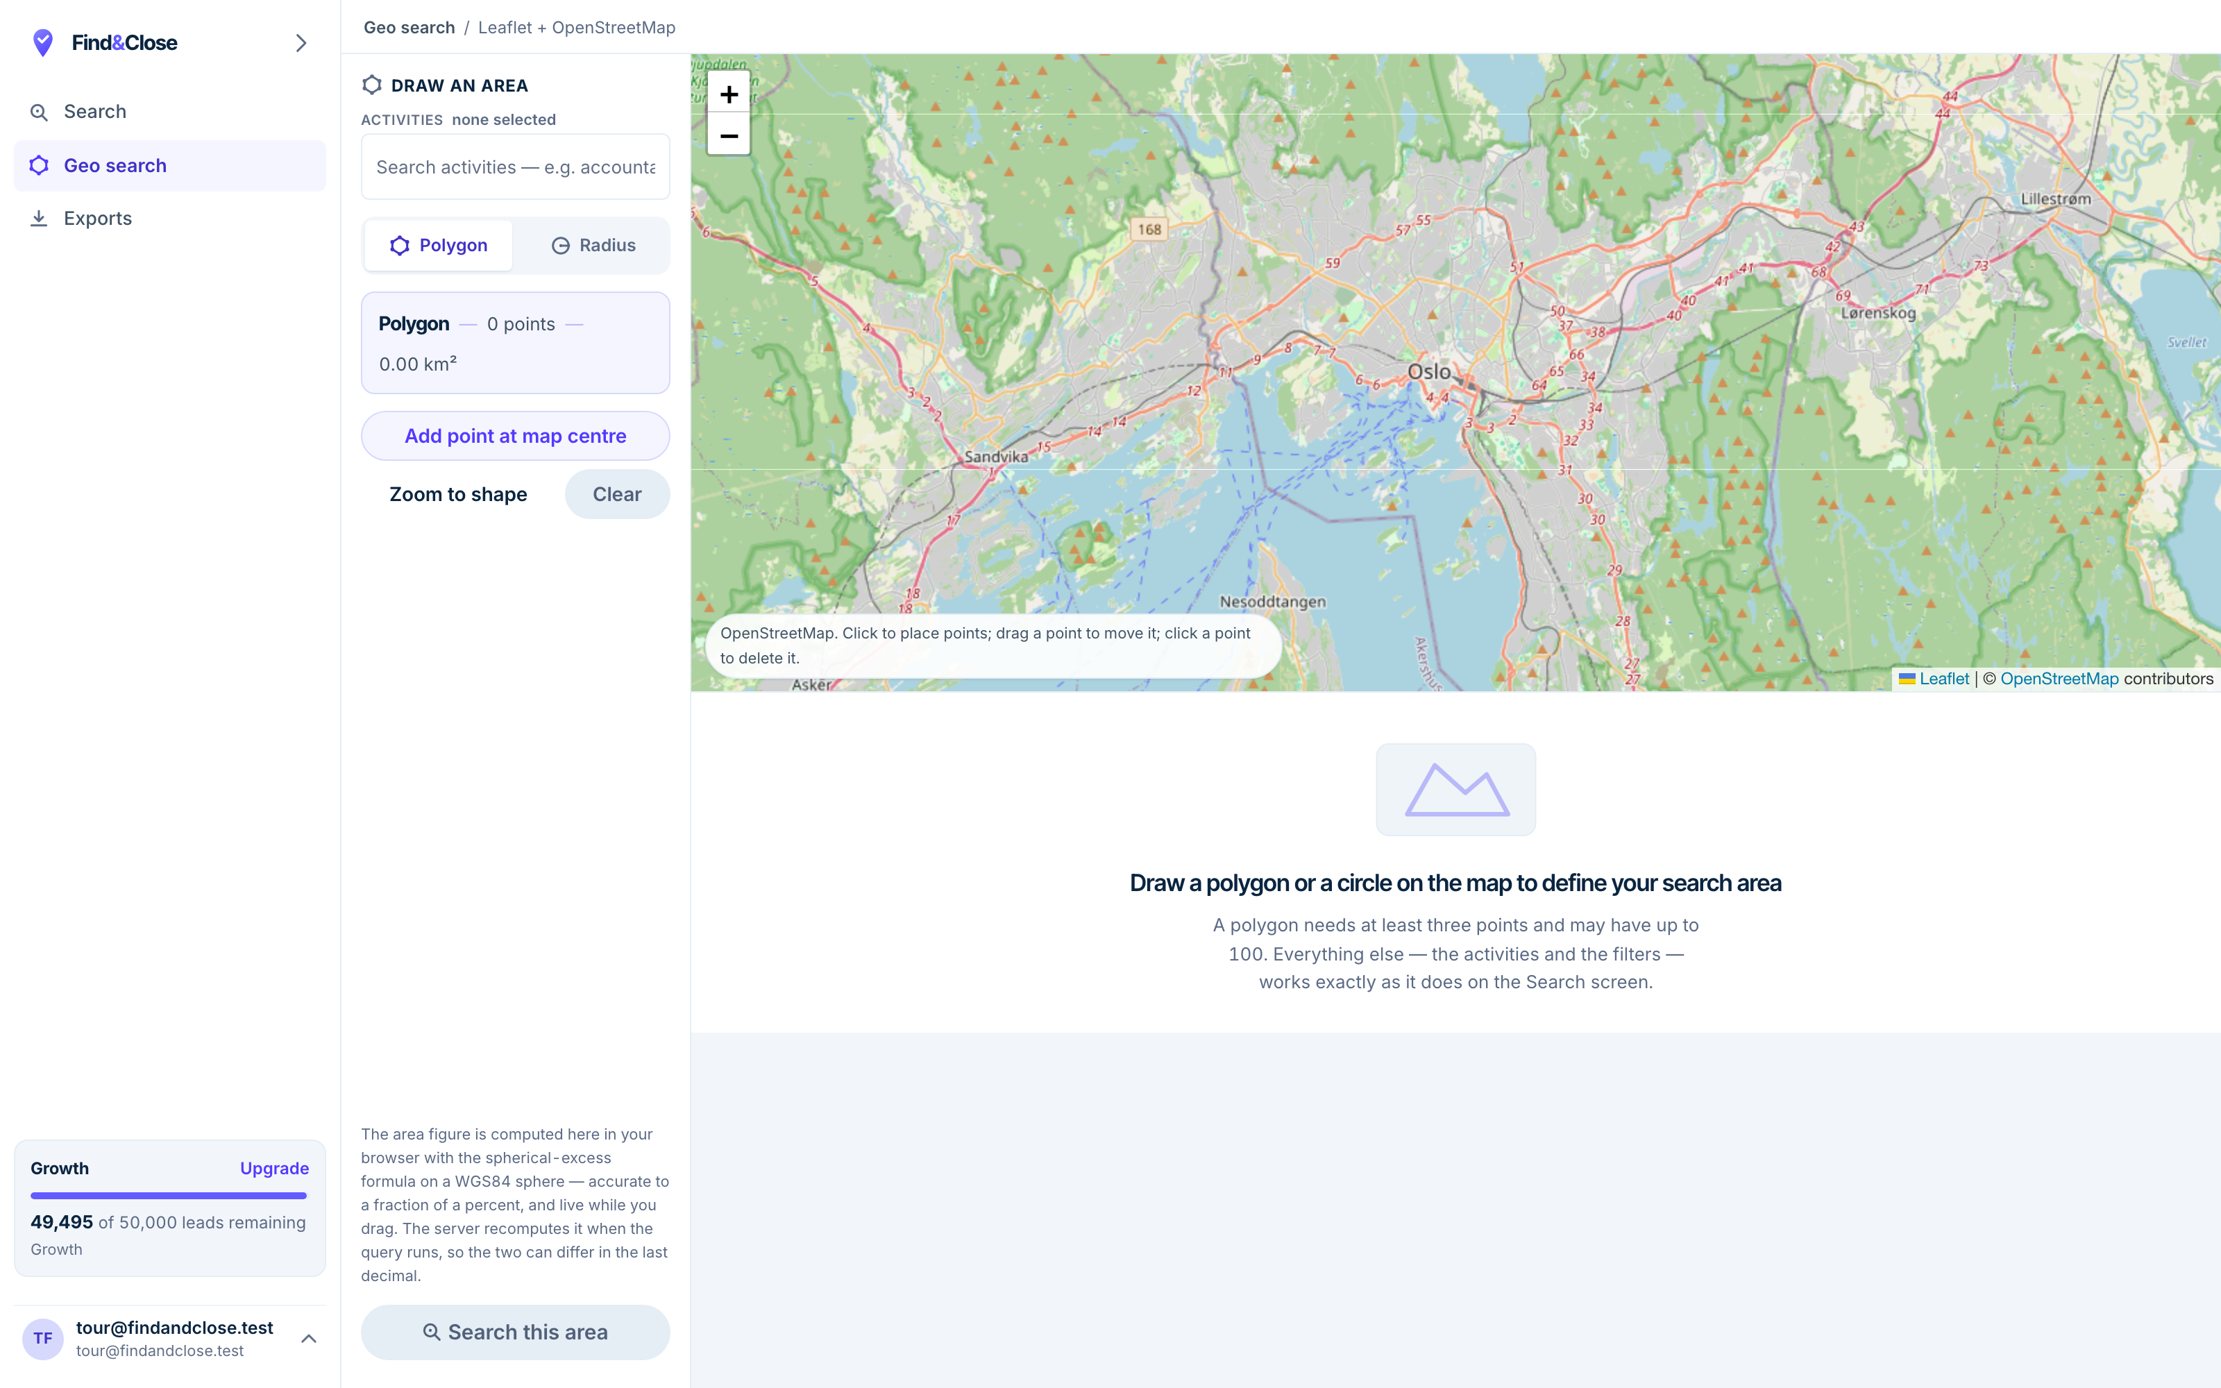Click the TF user avatar
The width and height of the screenshot is (2221, 1388).
(x=43, y=1339)
